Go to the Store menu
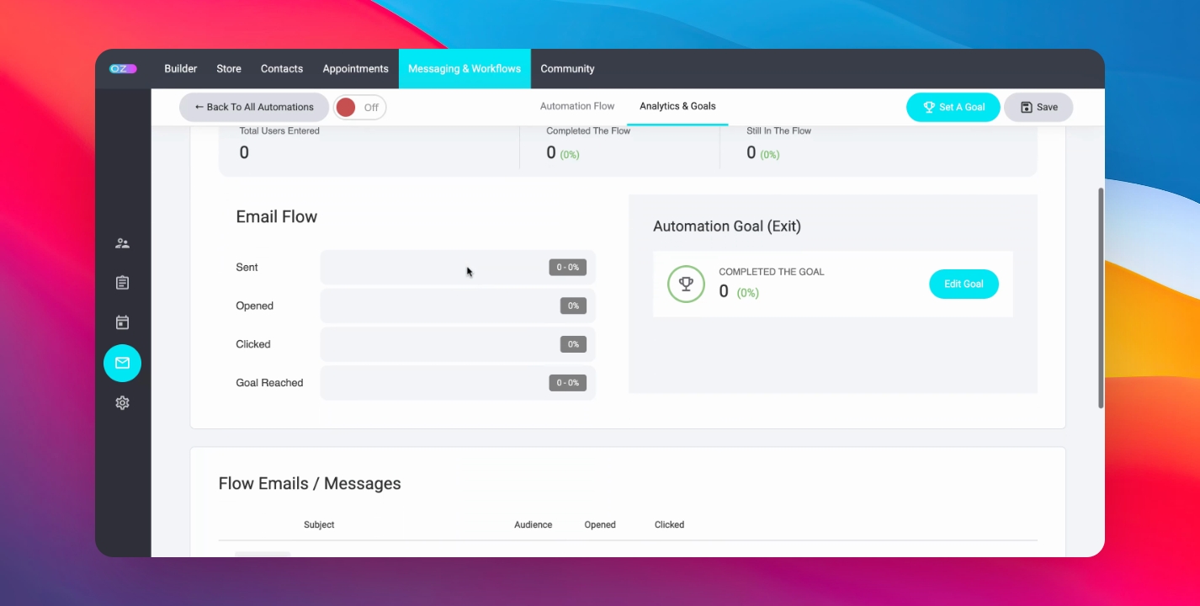The width and height of the screenshot is (1200, 606). (x=229, y=69)
